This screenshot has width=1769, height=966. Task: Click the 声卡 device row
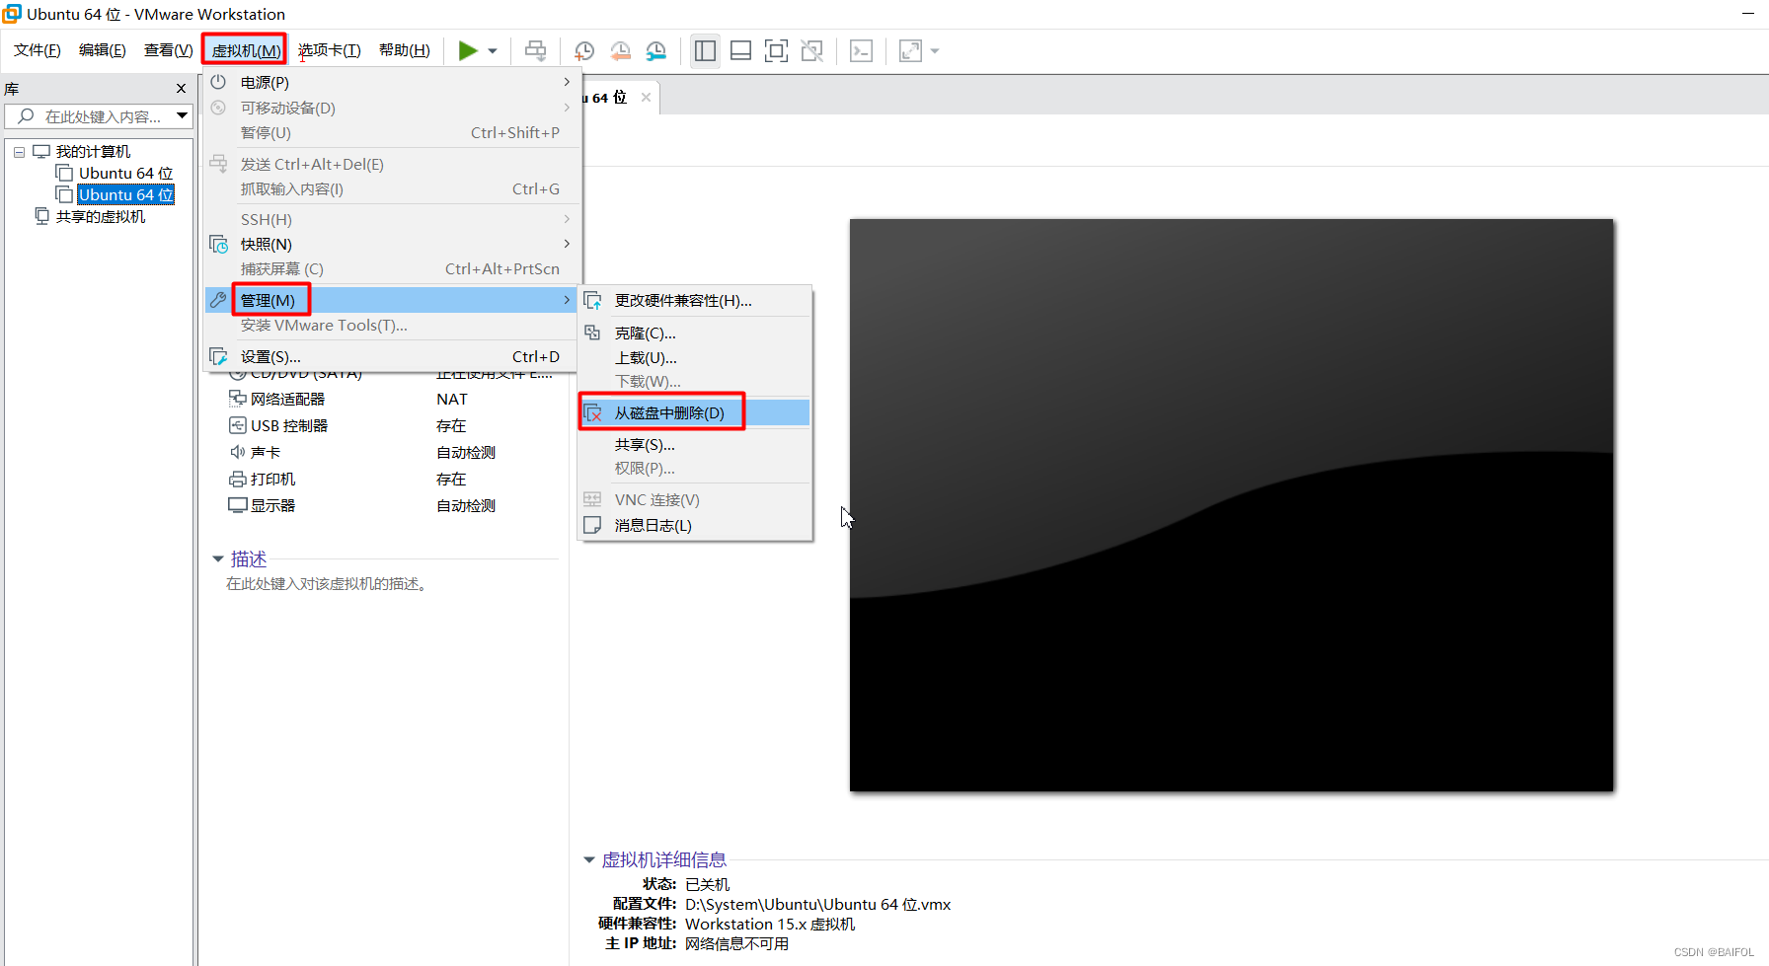[393, 452]
